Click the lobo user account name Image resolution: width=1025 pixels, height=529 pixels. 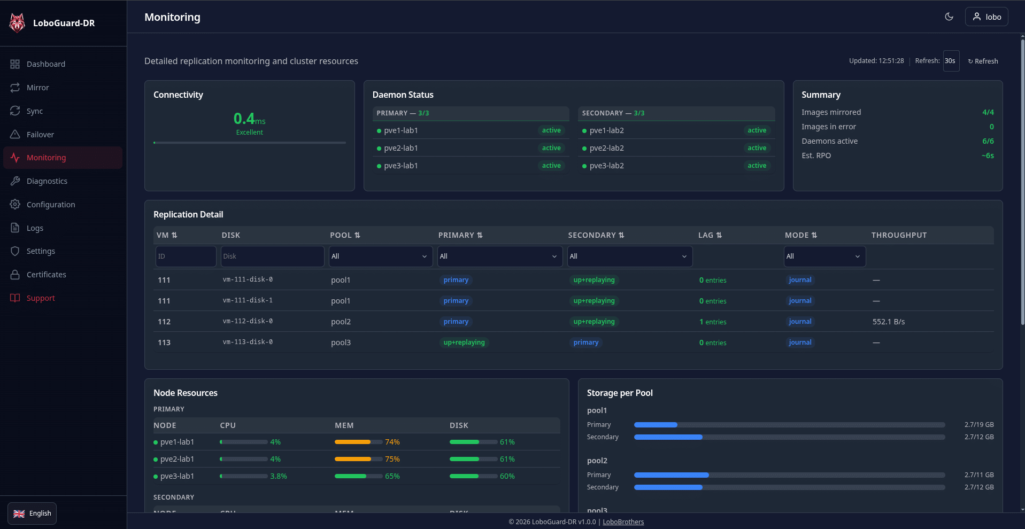[x=993, y=17]
